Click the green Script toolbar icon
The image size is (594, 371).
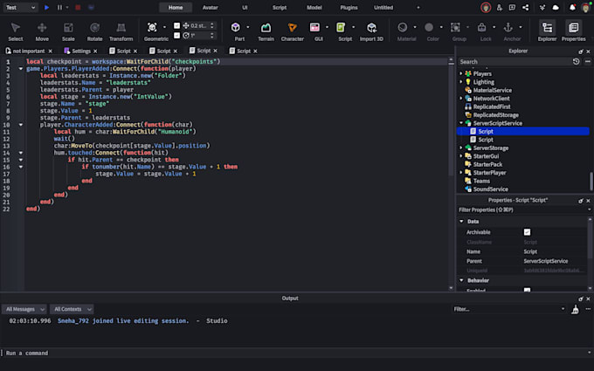click(341, 27)
